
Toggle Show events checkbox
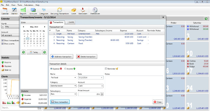point(2,43)
